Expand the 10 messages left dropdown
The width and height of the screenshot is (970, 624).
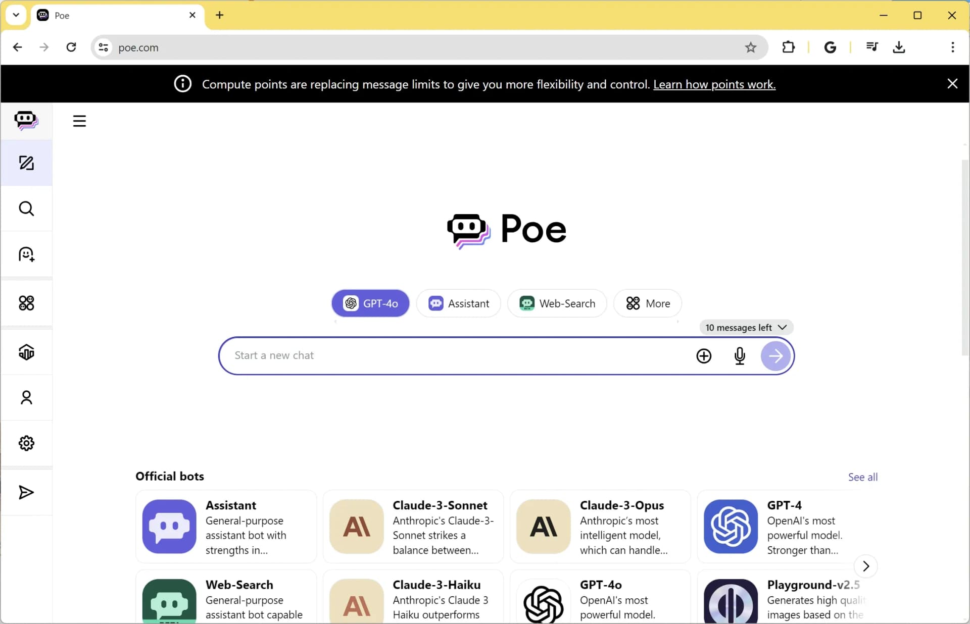click(746, 327)
